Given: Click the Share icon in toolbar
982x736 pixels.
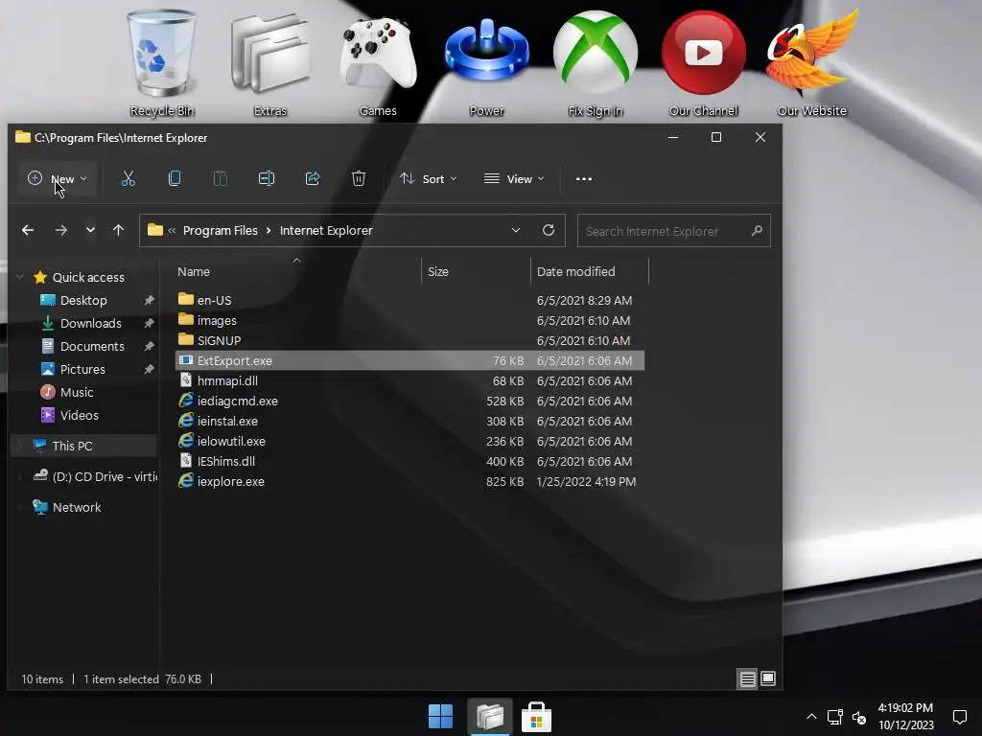Looking at the screenshot, I should [x=313, y=179].
